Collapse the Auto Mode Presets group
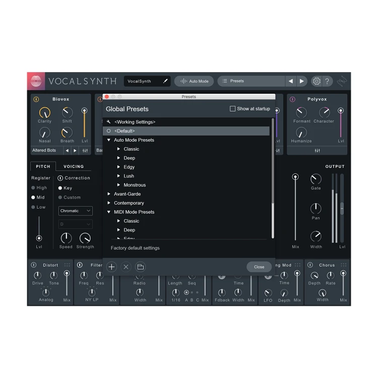This screenshot has height=378, width=378. (109, 140)
